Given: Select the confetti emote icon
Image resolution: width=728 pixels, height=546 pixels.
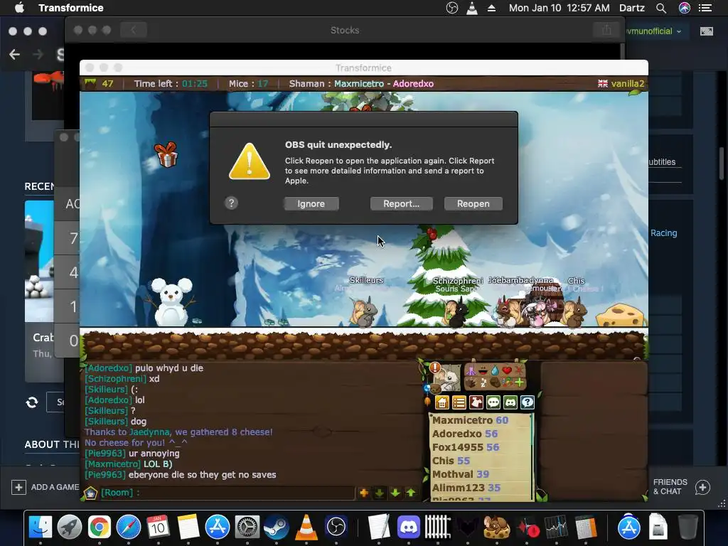Looking at the screenshot, I should (x=507, y=382).
